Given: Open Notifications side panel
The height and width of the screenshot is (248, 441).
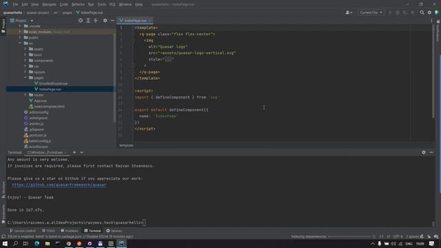Looking at the screenshot, I should [438, 32].
